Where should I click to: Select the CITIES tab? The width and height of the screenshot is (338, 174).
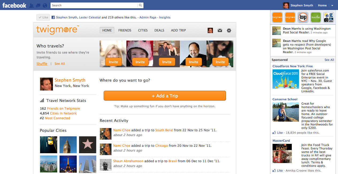[143, 30]
